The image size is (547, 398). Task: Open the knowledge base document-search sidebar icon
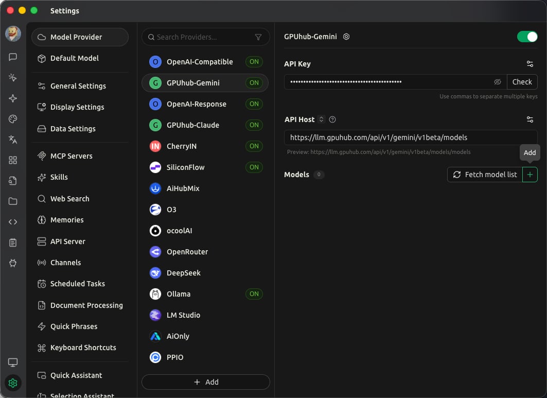(x=13, y=181)
